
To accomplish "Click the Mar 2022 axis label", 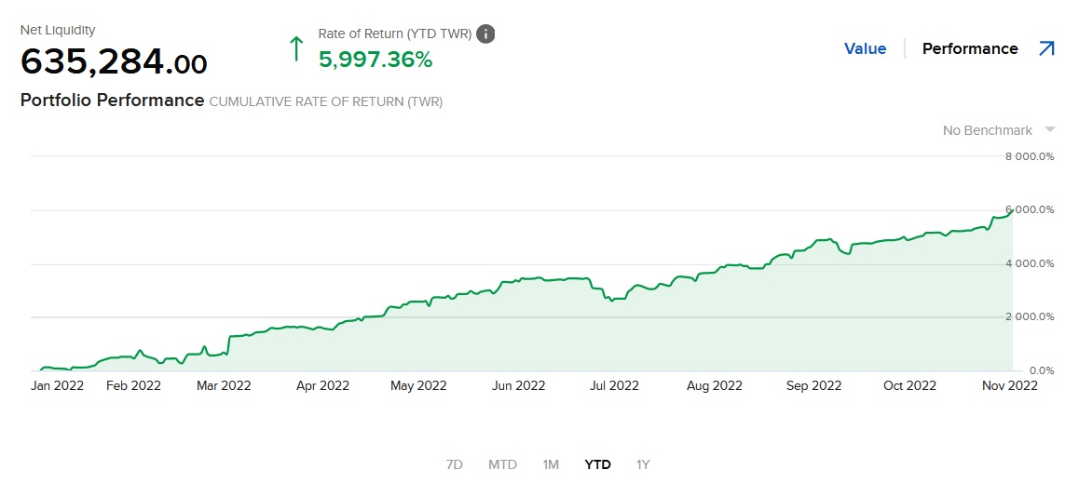I will (x=224, y=385).
